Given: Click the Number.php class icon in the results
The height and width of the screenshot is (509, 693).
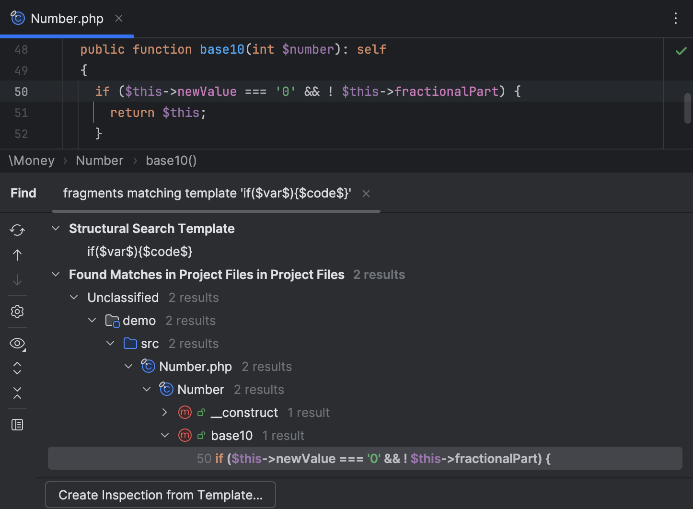Looking at the screenshot, I should pyautogui.click(x=148, y=366).
